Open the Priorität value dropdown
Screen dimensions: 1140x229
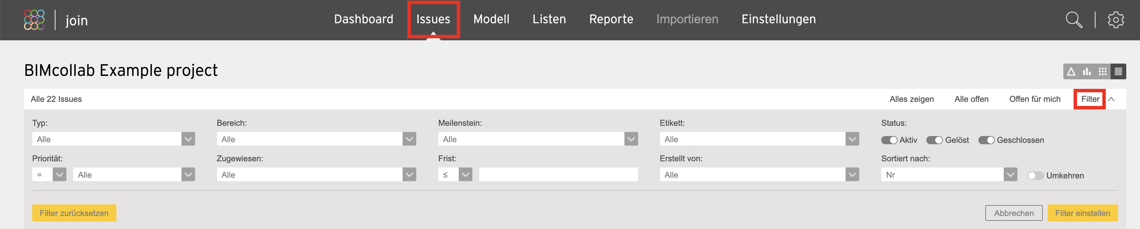click(134, 174)
